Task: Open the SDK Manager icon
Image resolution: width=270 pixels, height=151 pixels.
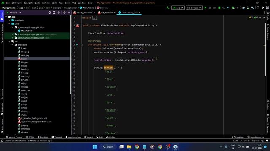Action: (x=252, y=8)
